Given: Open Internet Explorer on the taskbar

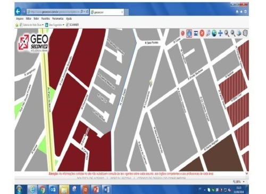Looking at the screenshot, I should pos(32,189).
